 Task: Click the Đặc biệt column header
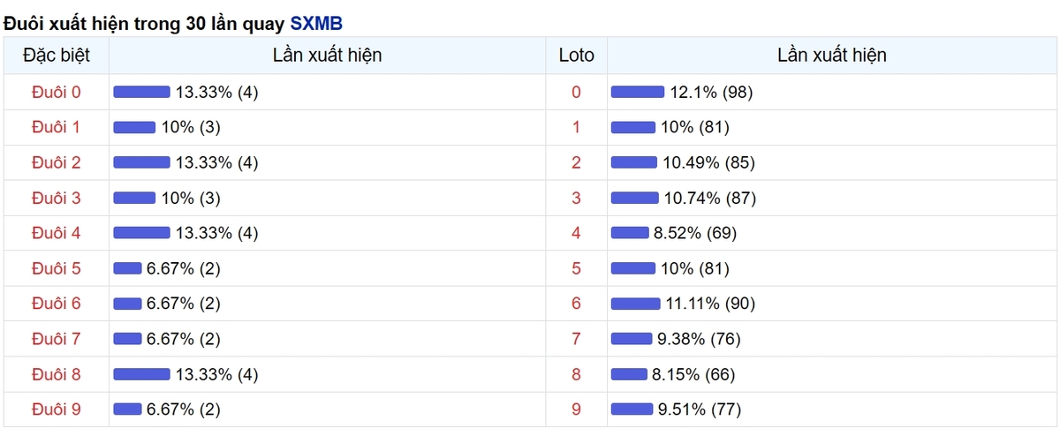point(56,56)
